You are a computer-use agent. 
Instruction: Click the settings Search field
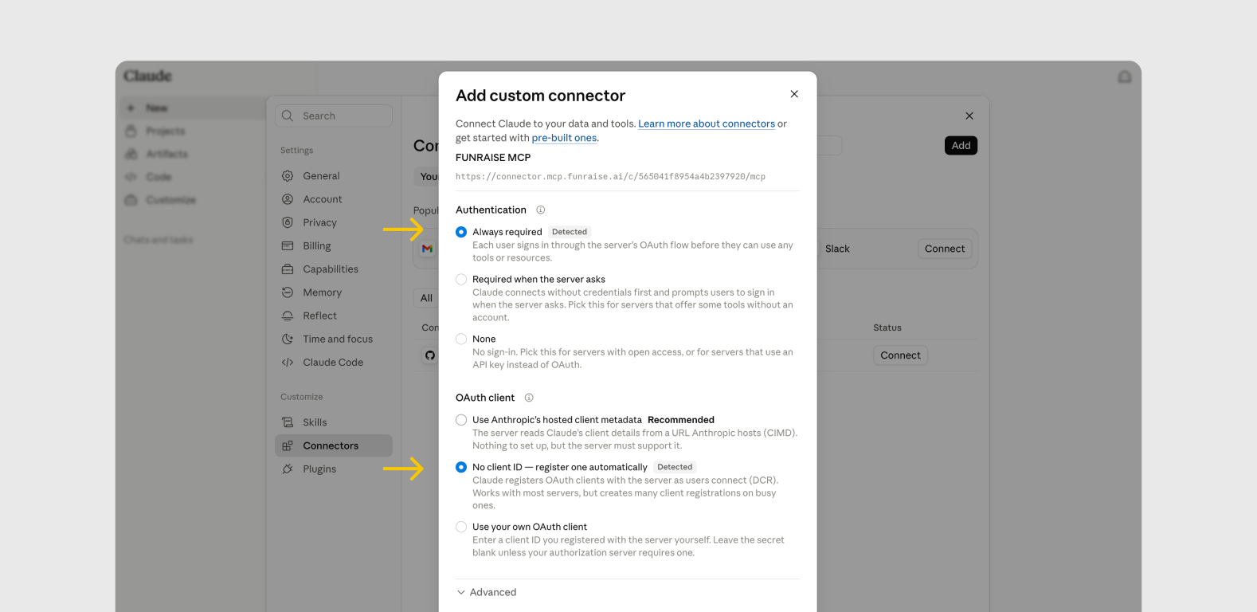[334, 116]
